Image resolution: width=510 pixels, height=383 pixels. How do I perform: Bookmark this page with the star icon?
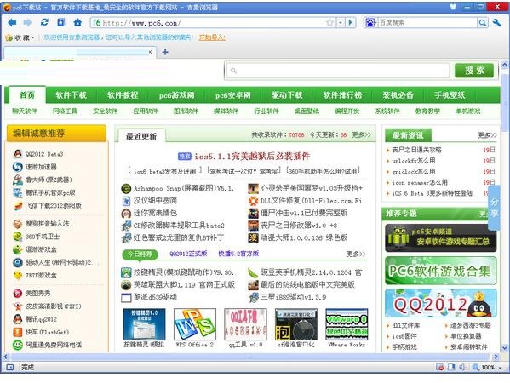point(329,22)
